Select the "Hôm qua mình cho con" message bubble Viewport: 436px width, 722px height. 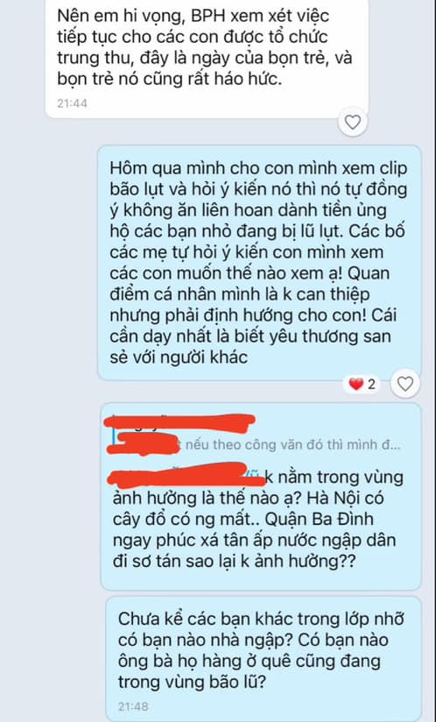coord(259,263)
